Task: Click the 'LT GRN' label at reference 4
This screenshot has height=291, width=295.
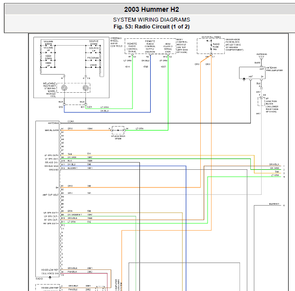Action: point(275,175)
